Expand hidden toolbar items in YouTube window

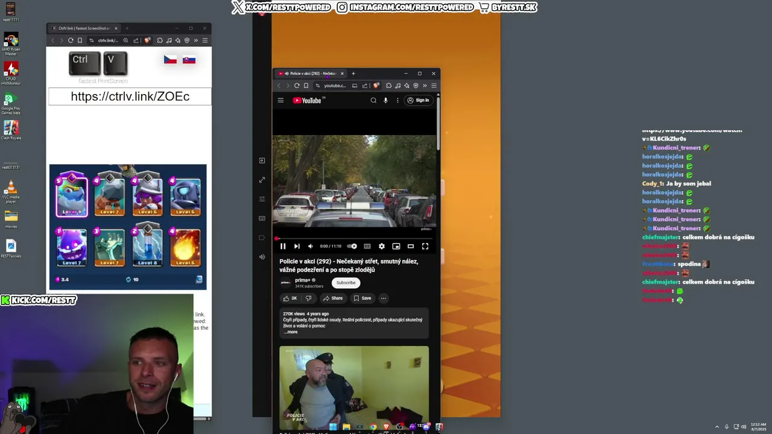[x=425, y=86]
